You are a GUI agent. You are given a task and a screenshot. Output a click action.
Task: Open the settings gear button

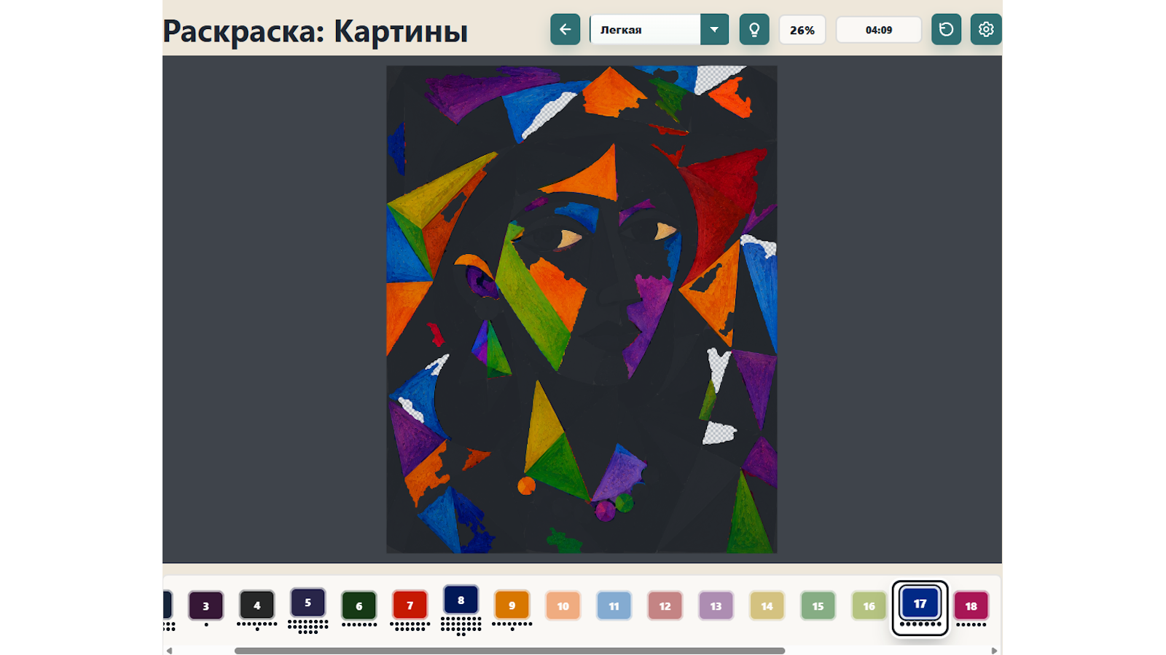click(x=986, y=29)
